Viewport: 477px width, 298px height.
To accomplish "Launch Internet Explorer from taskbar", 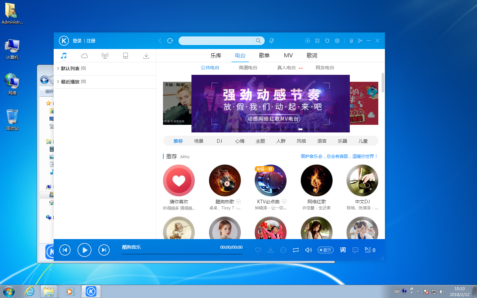I will pos(29,291).
